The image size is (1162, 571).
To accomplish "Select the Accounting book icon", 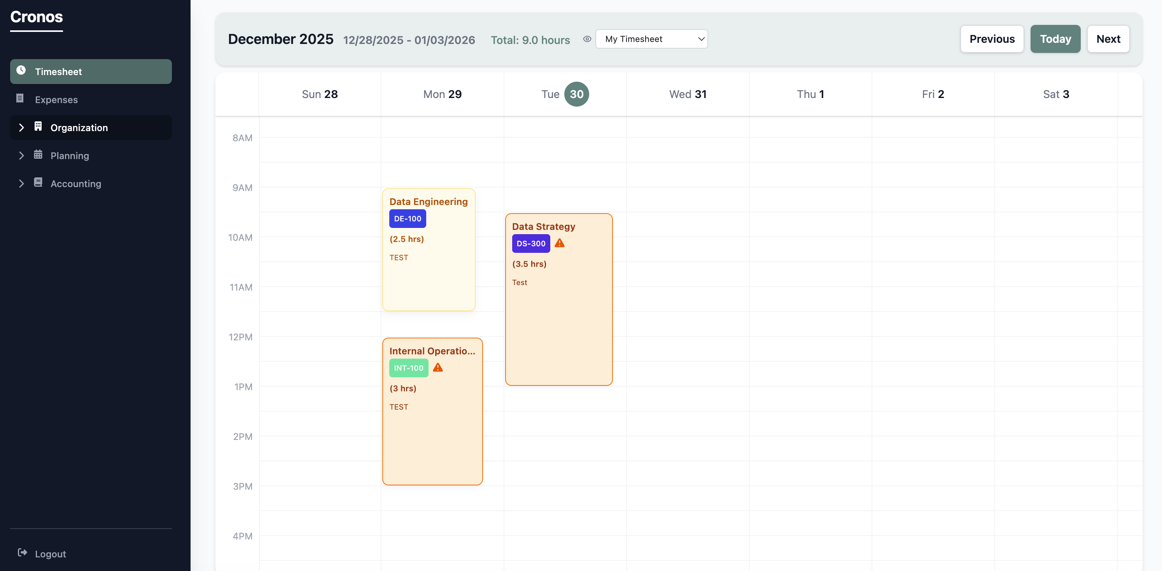I will pyautogui.click(x=38, y=183).
